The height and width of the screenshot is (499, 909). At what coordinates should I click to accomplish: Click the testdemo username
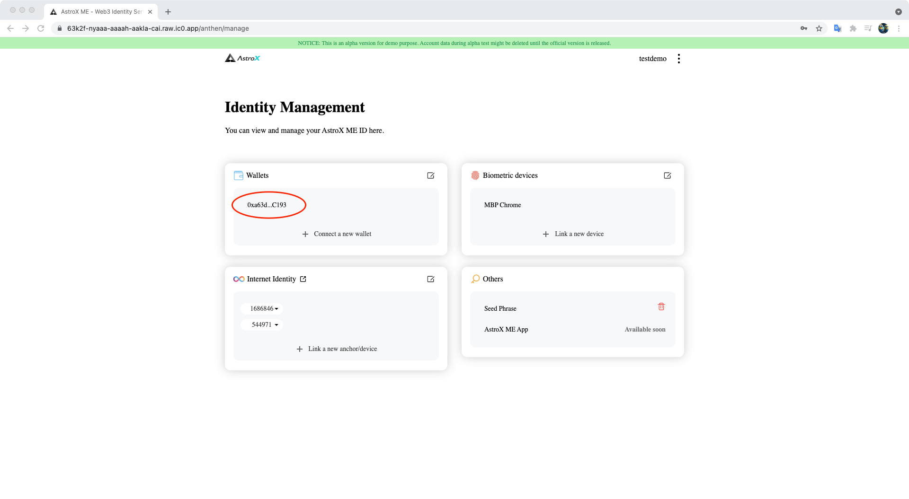click(x=652, y=59)
